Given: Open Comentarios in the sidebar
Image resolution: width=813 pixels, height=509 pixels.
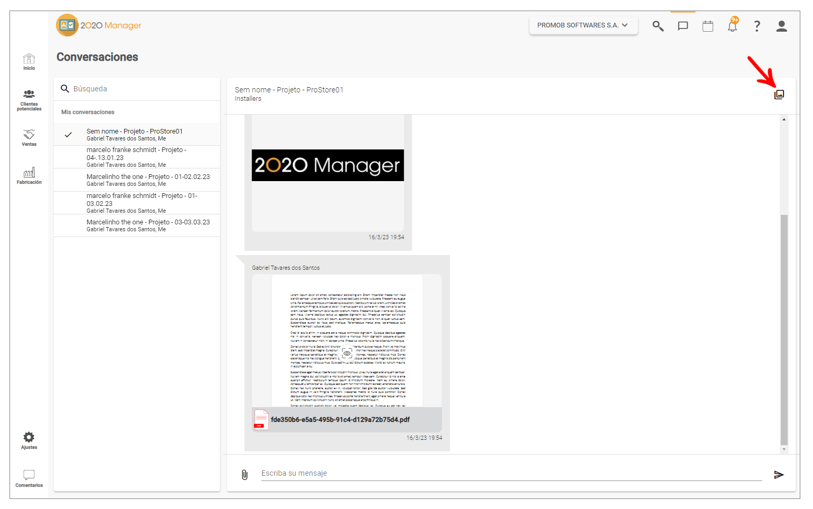Looking at the screenshot, I should point(29,478).
